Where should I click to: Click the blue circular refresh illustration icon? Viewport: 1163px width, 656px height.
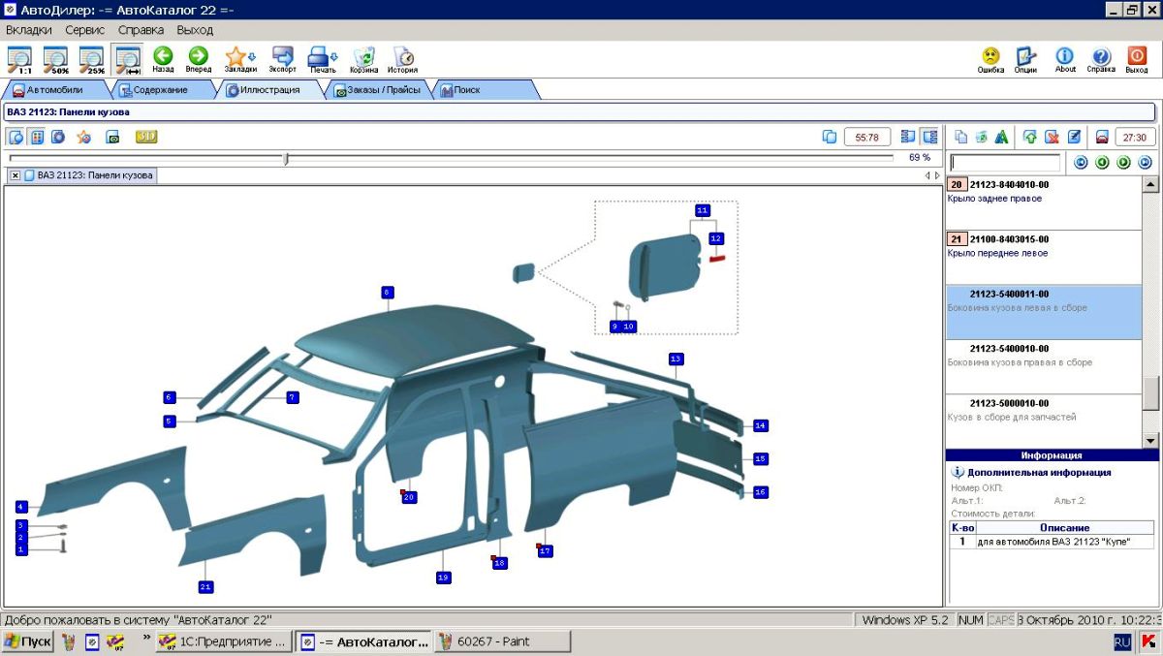pos(58,137)
